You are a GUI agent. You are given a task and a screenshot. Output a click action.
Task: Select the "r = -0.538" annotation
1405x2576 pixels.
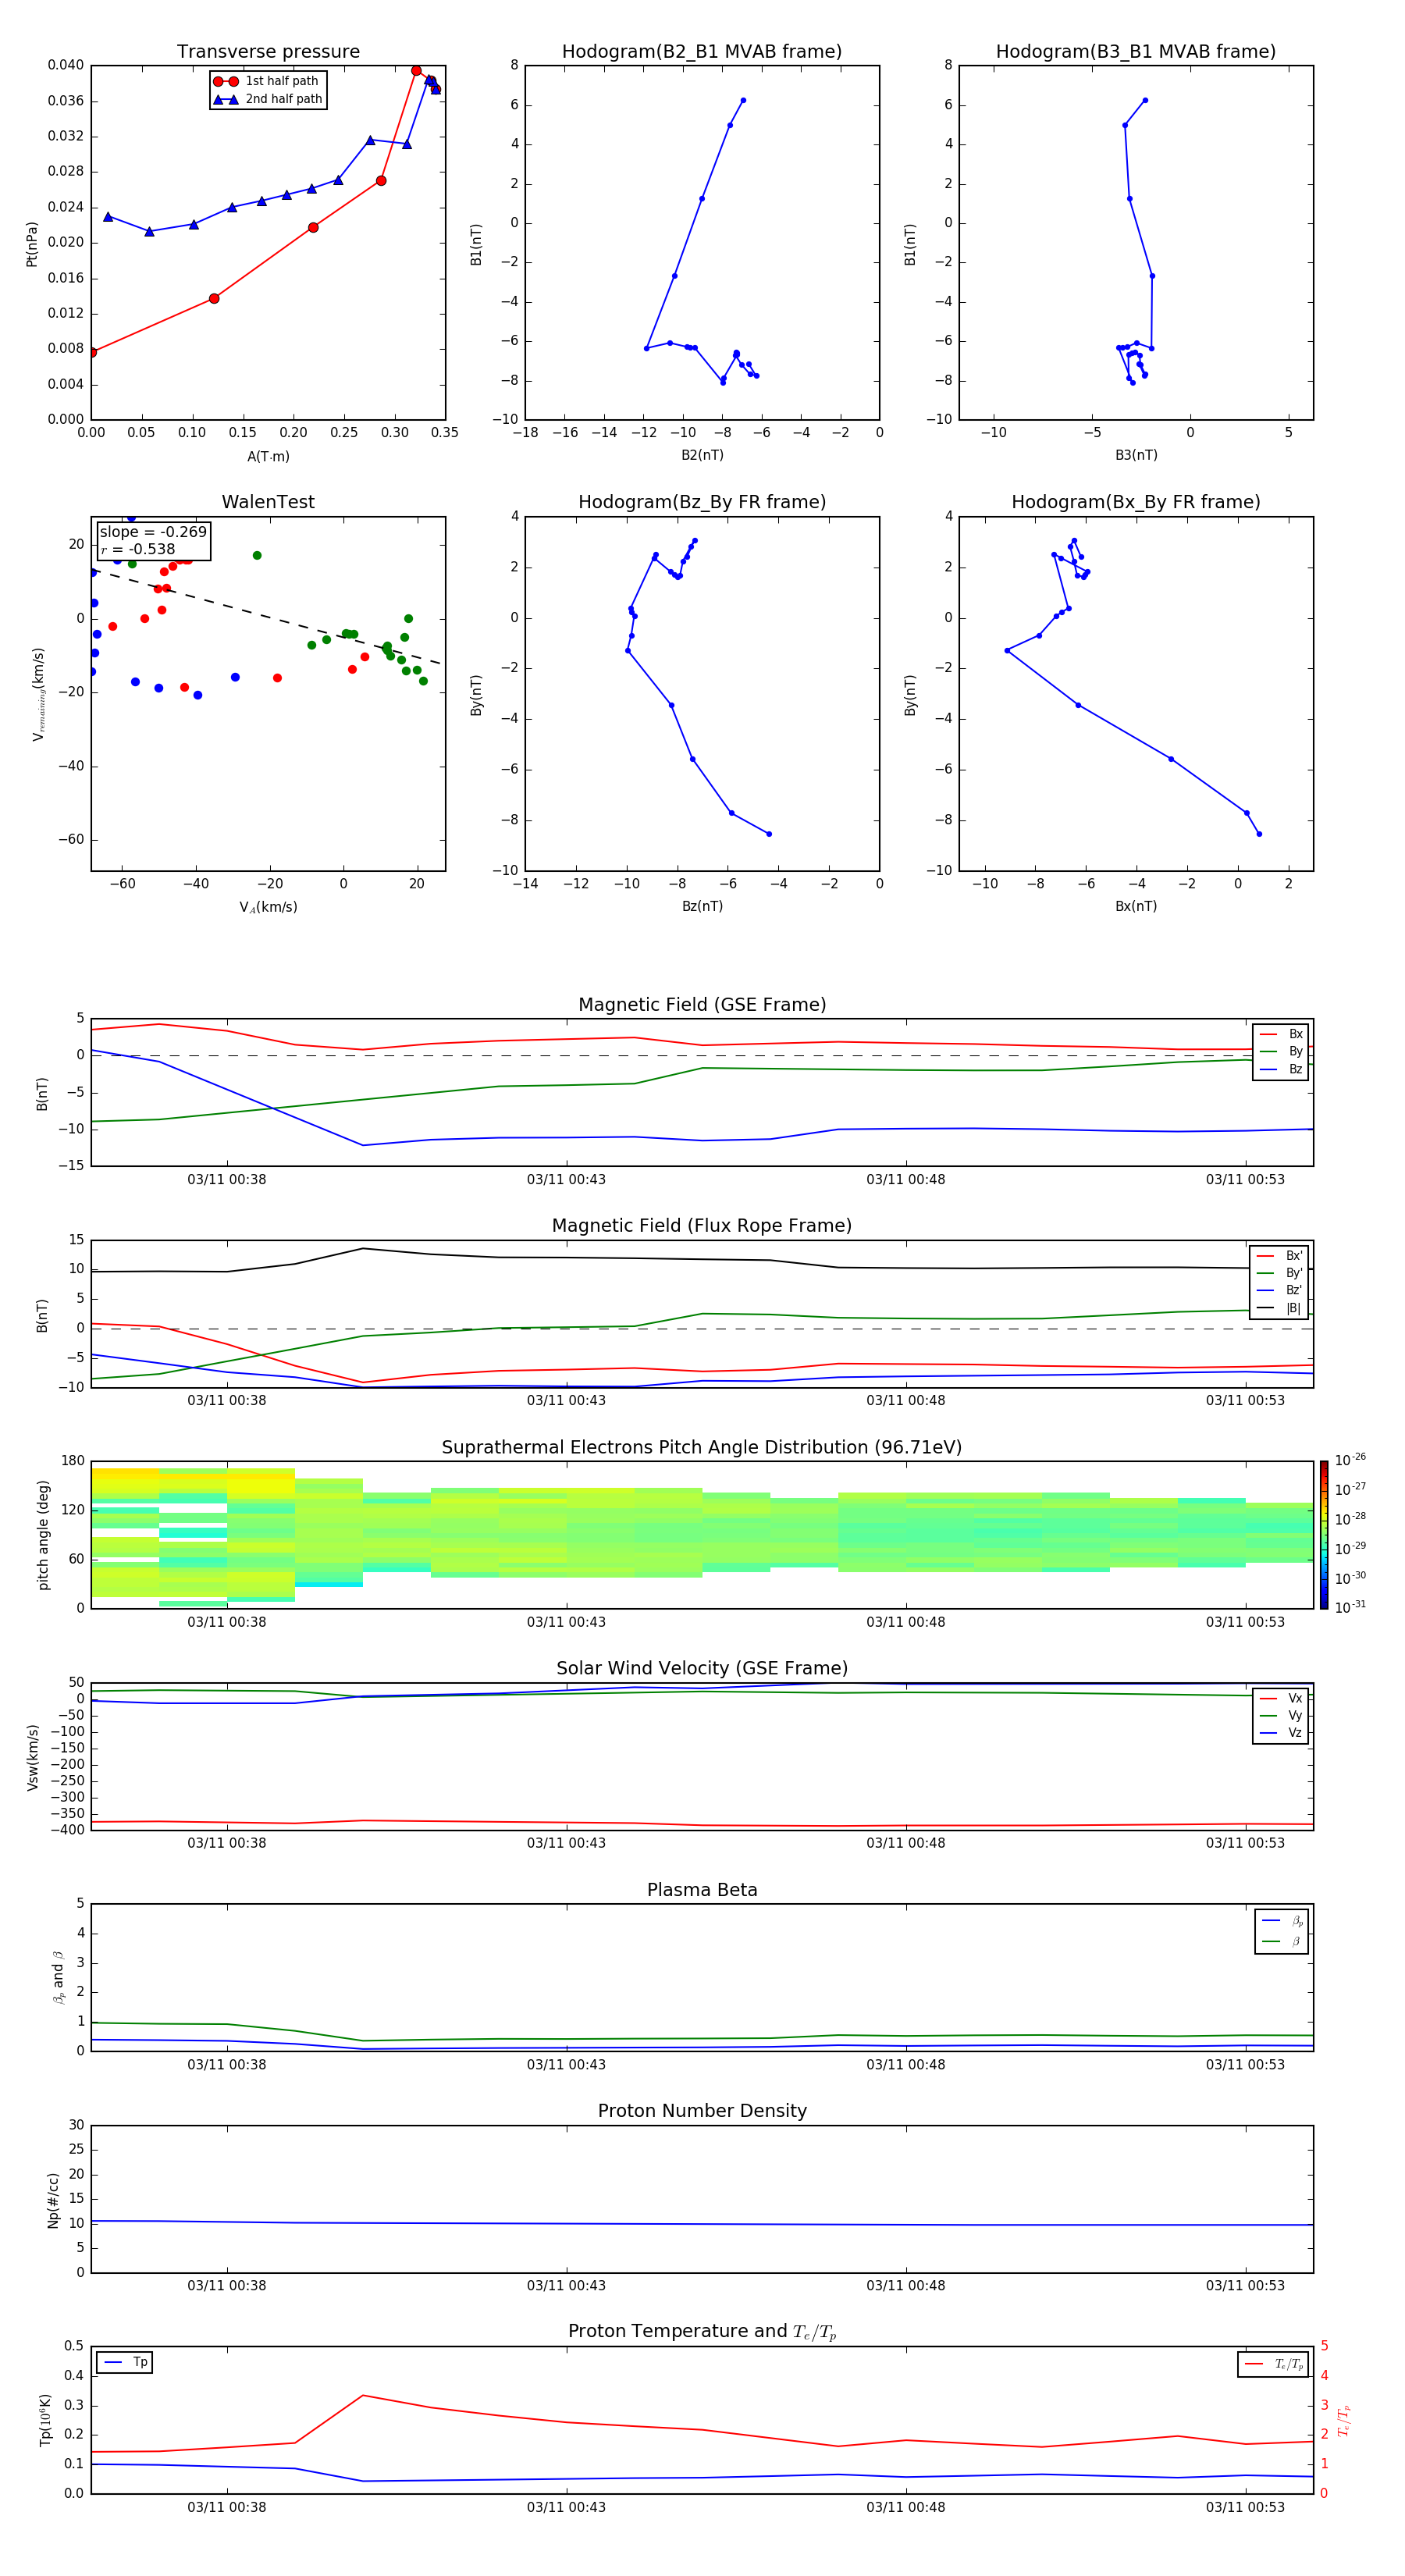click(x=138, y=550)
